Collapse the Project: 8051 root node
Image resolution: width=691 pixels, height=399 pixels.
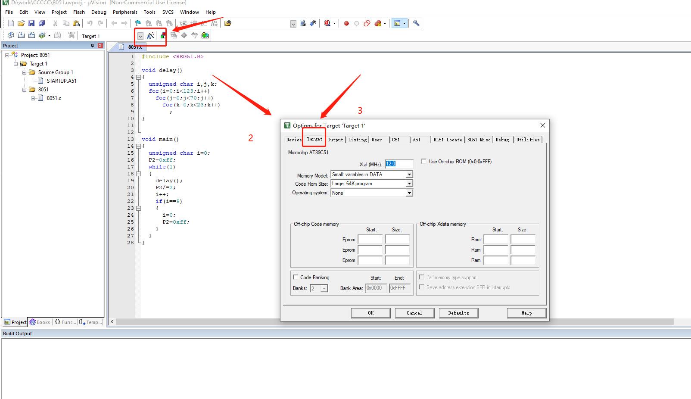coord(7,55)
